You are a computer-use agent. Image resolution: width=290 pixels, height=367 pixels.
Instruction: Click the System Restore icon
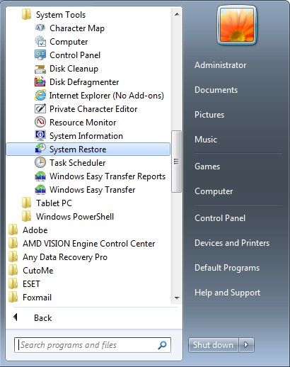(40, 149)
